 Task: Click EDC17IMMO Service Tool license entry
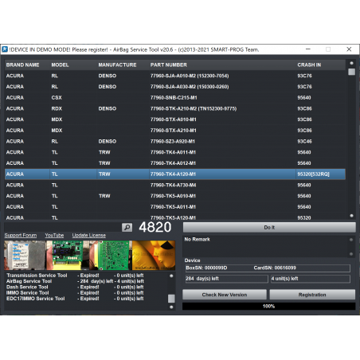pos(75,299)
